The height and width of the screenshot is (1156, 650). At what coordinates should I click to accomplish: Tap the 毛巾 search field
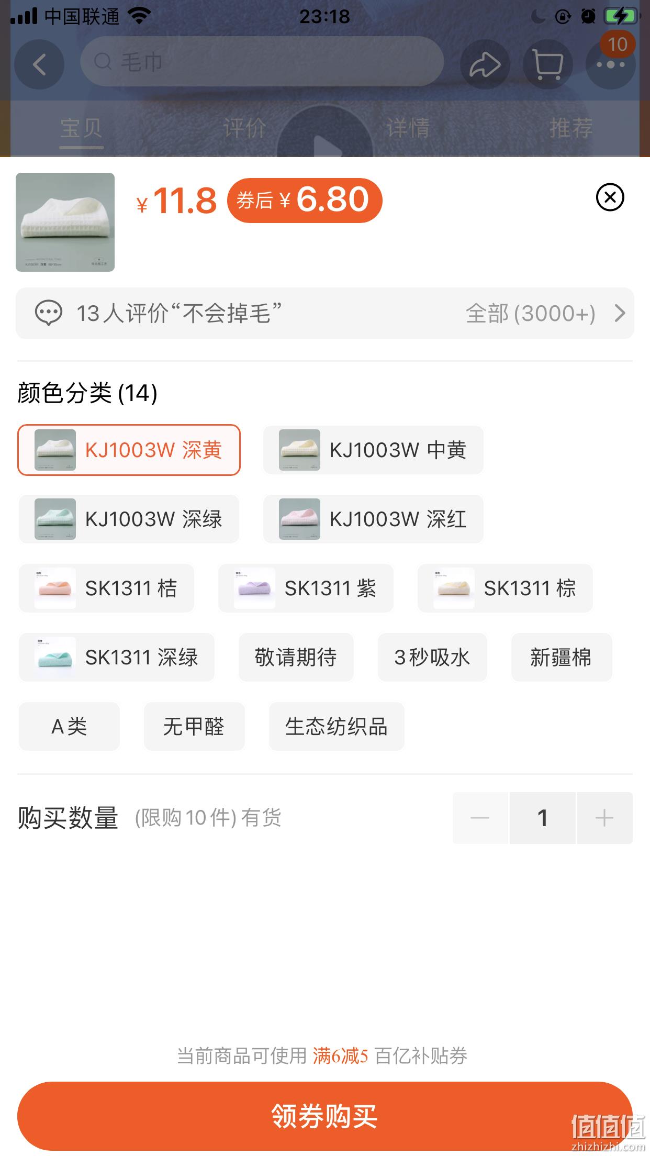coord(262,62)
